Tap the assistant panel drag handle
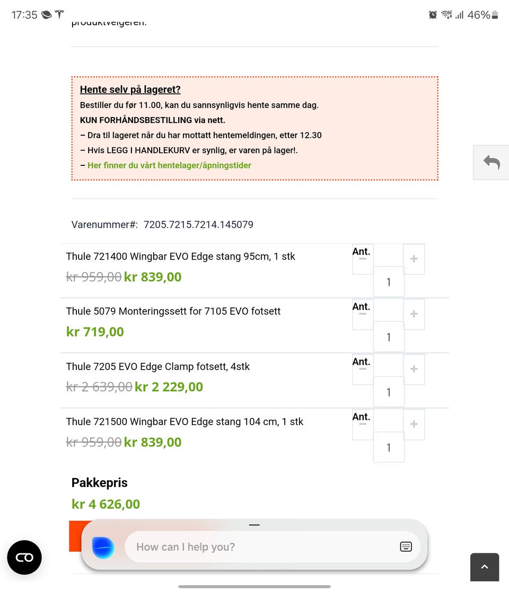 pyautogui.click(x=254, y=525)
